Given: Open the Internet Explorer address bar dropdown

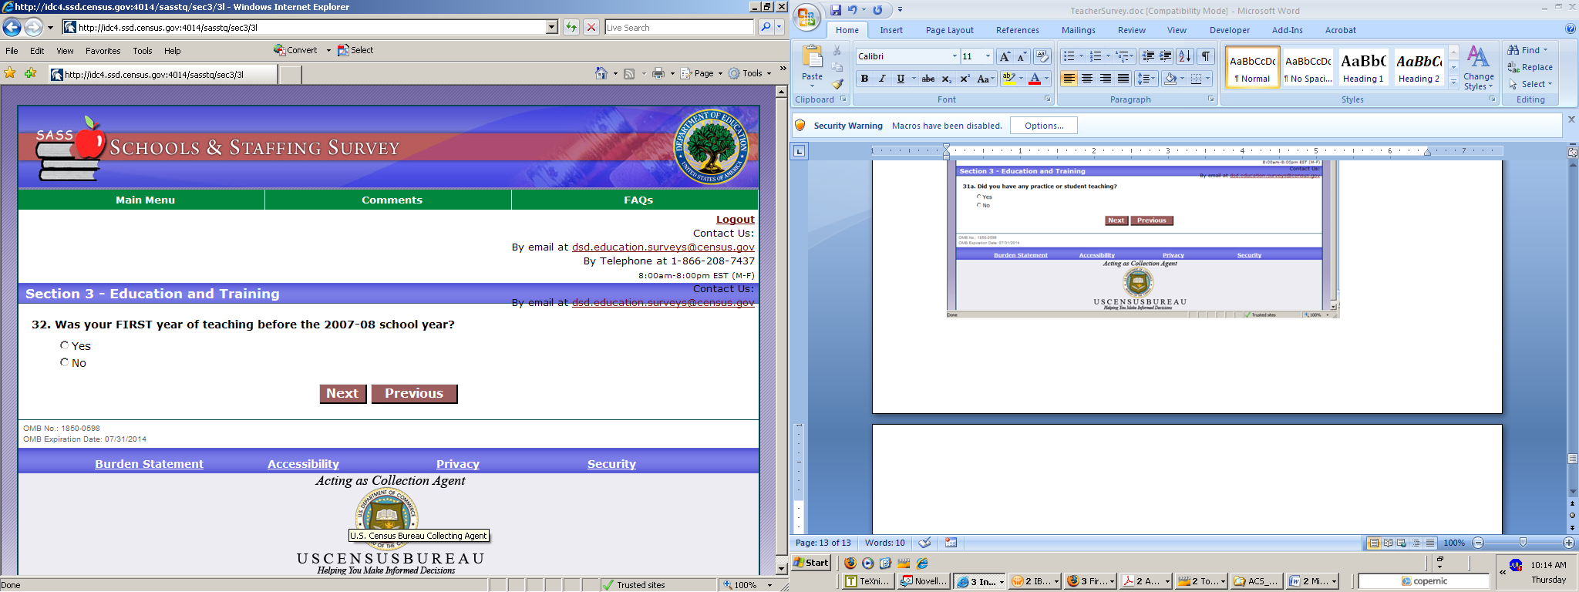Looking at the screenshot, I should pos(551,27).
